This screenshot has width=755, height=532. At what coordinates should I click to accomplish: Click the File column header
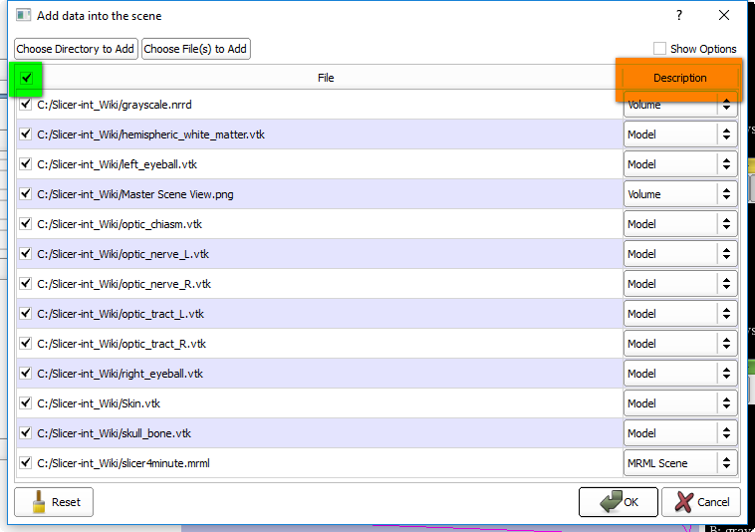coord(326,78)
